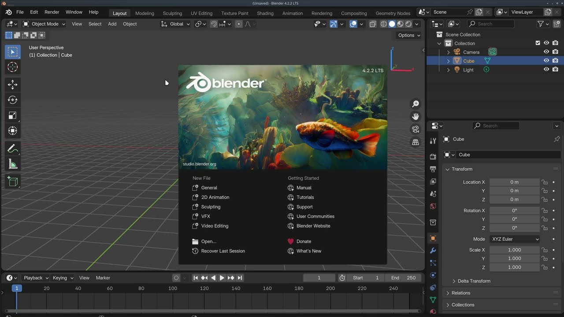Uncheck the Collection exclude checkbox
564x317 pixels.
click(538, 43)
